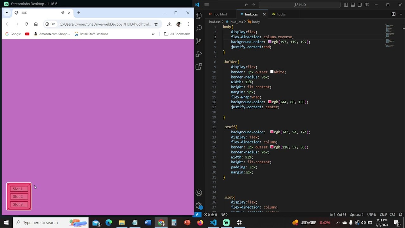
Task: Toggle the VS Code primary side bar layout
Action: pyautogui.click(x=346, y=5)
